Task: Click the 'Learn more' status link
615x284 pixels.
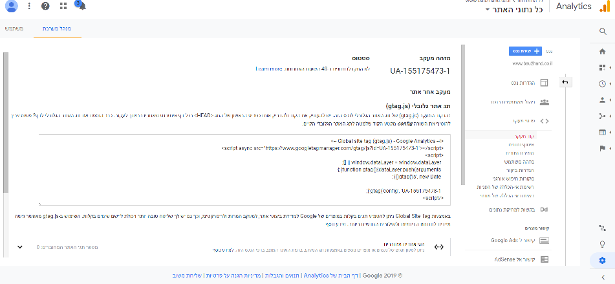Action: (270, 69)
